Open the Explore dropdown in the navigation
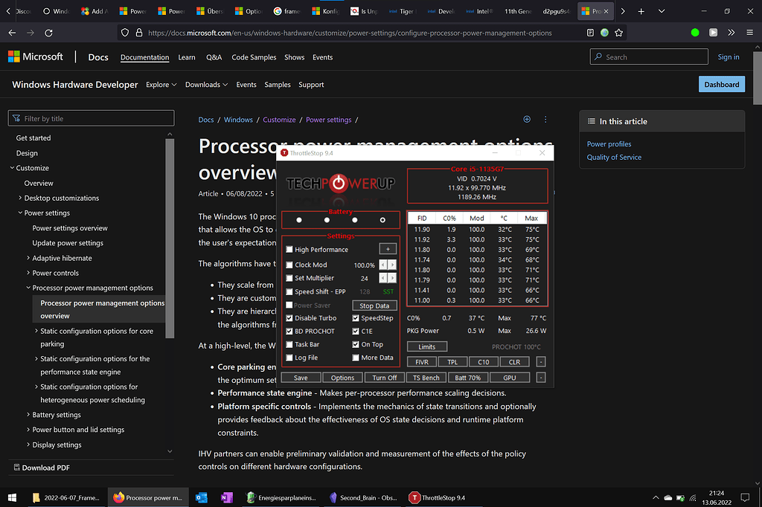The width and height of the screenshot is (762, 507). coord(161,84)
